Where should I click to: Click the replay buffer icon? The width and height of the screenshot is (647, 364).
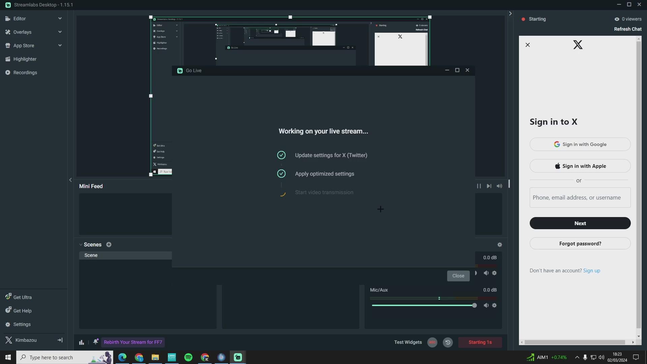click(x=448, y=342)
